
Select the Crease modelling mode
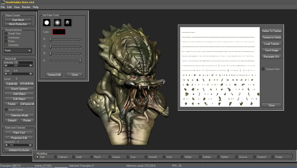pos(110,157)
